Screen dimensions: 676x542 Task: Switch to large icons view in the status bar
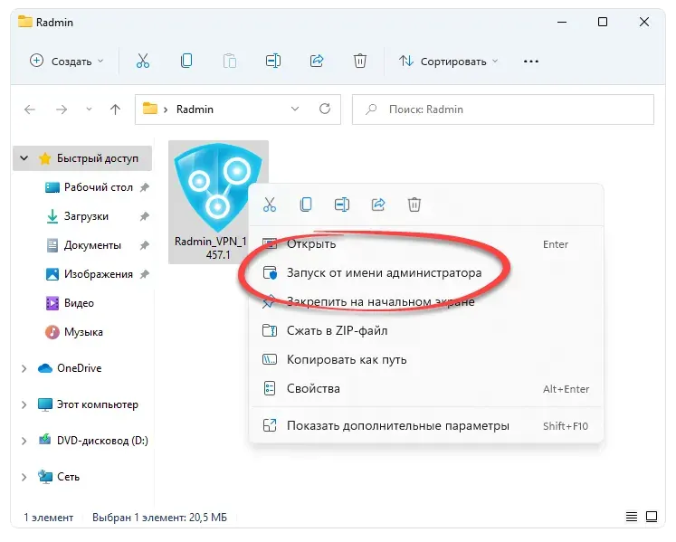click(652, 517)
